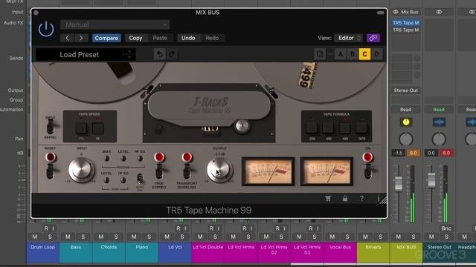Solo the Piano channel
Viewport: 476px width, 267px height.
pyautogui.click(x=149, y=237)
